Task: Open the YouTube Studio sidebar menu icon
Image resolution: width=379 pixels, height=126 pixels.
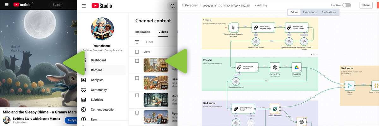Action: click(84, 6)
